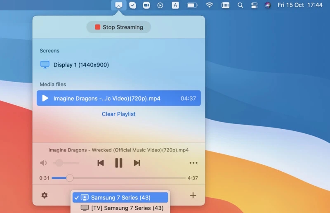Select checked Samsung 7 Series (43) device
The width and height of the screenshot is (330, 213).
tap(120, 198)
